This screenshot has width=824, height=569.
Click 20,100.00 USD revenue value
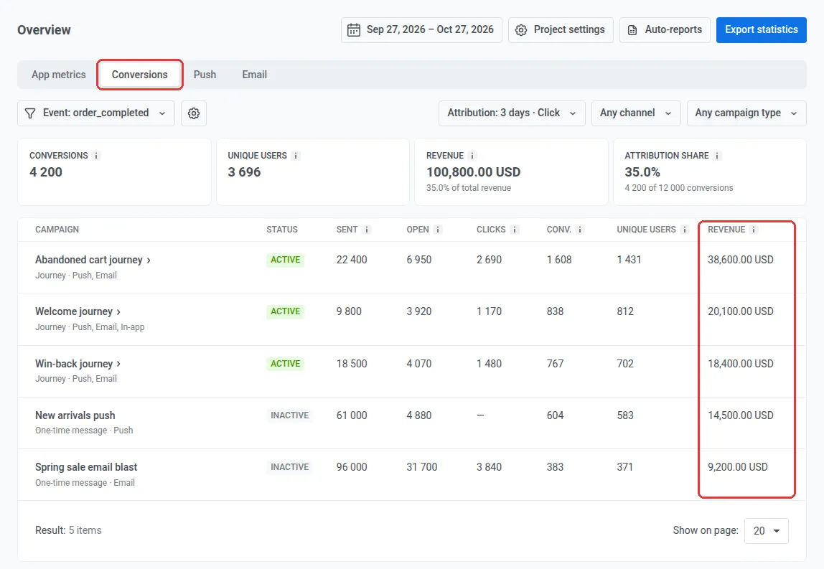(741, 311)
